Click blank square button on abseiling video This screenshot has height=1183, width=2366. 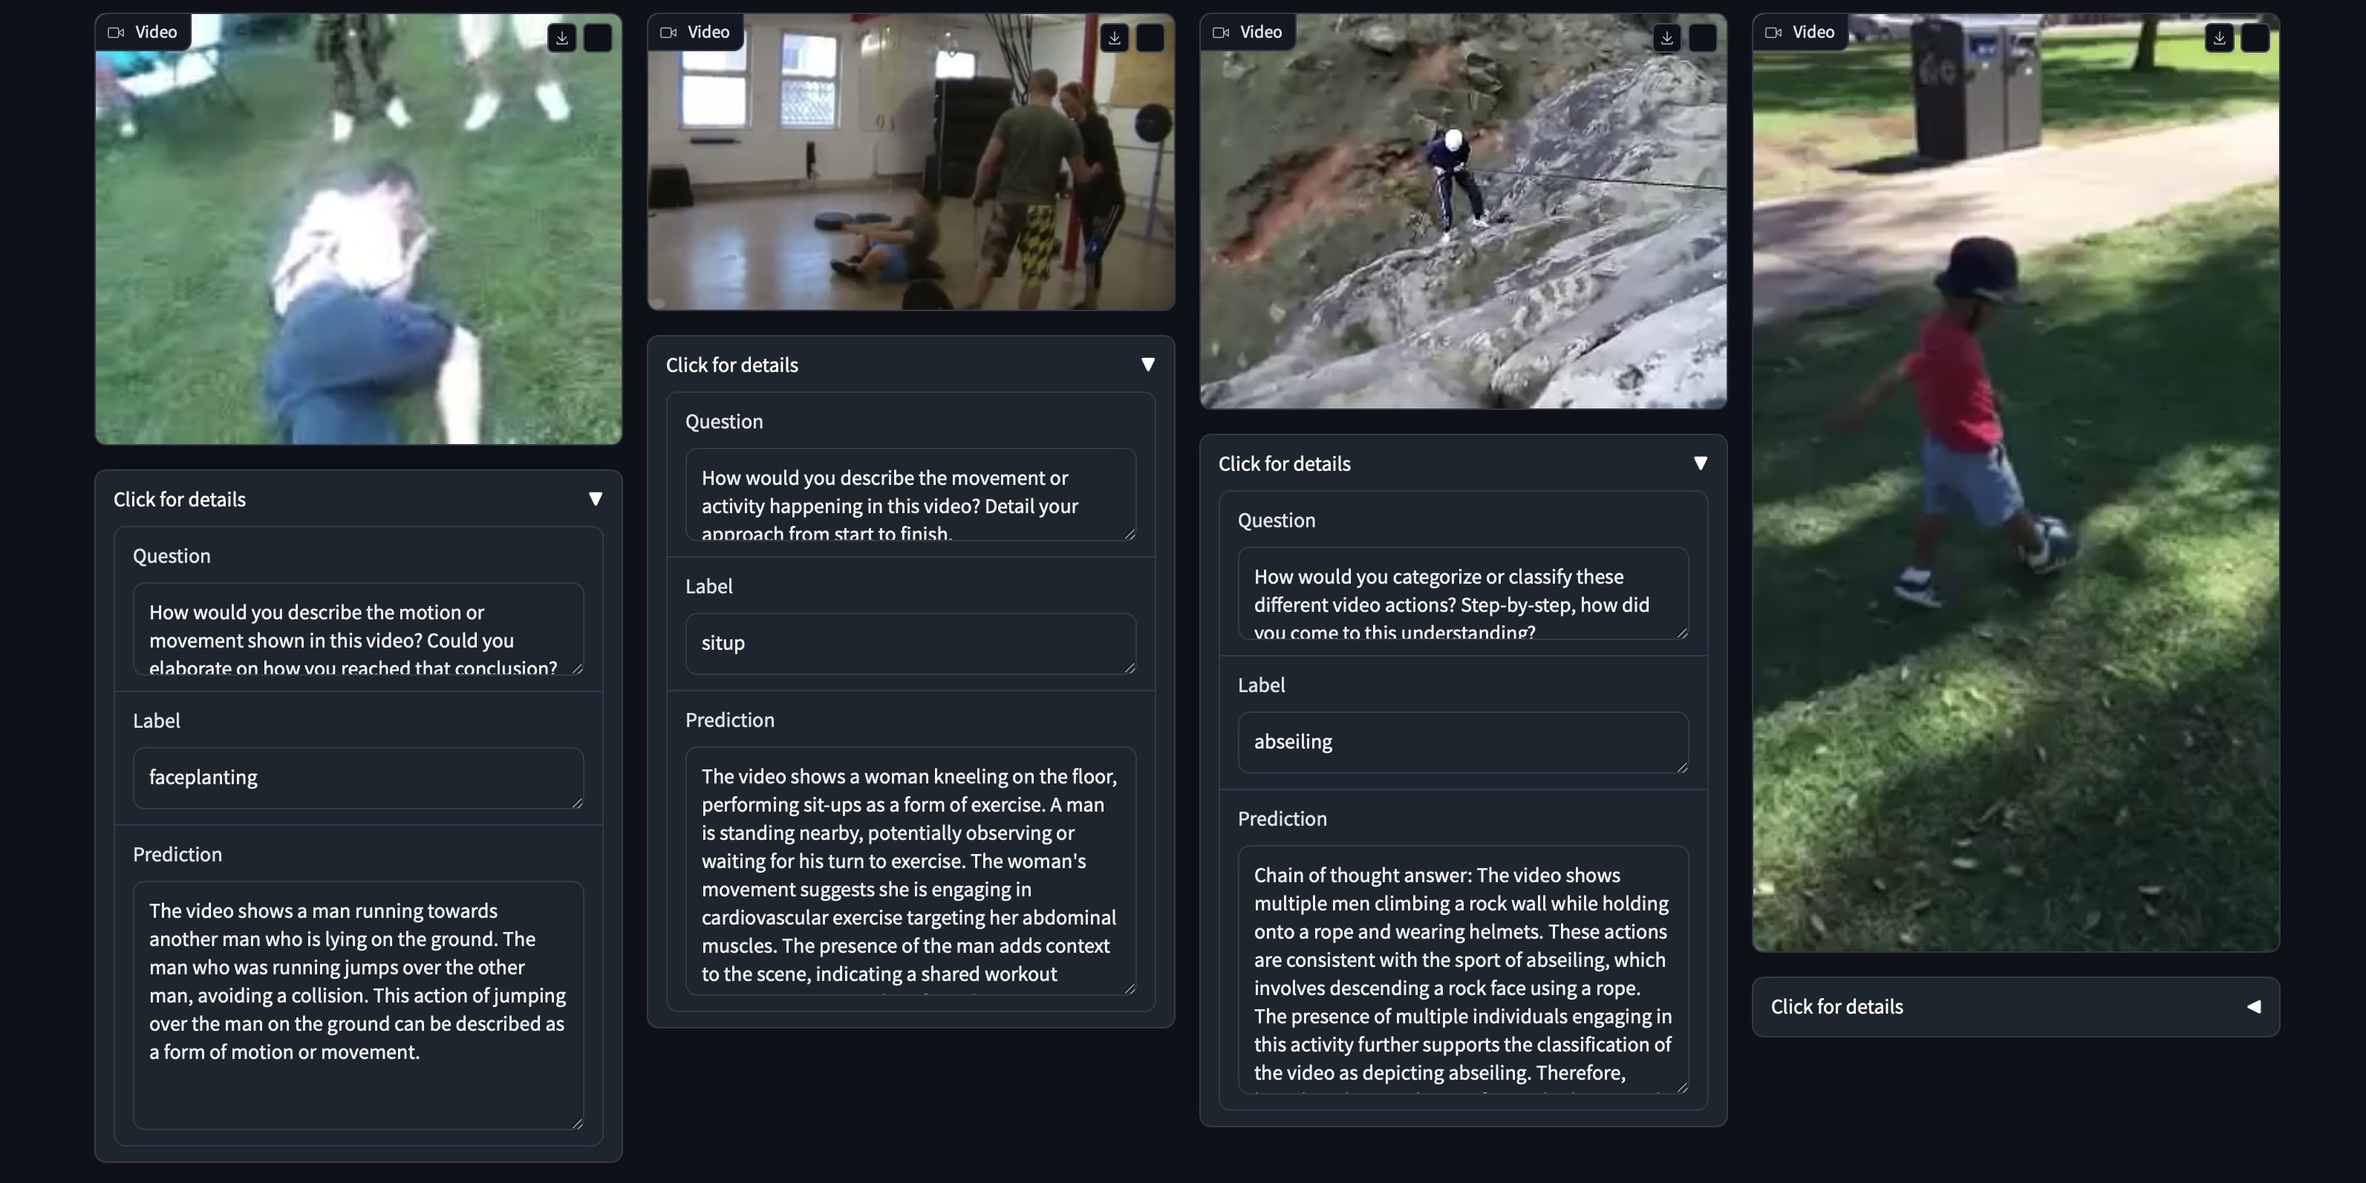tap(1702, 38)
